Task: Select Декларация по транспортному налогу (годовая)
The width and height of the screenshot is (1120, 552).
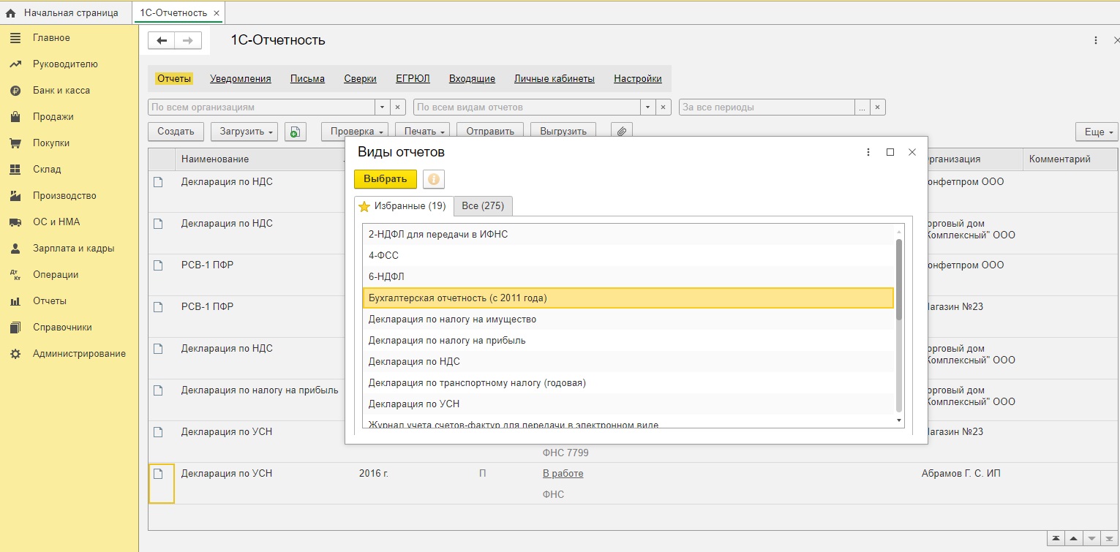Action: 628,383
